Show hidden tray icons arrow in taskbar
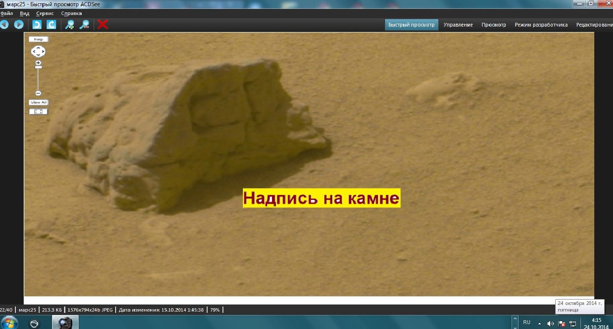The height and width of the screenshot is (329, 613). [x=539, y=323]
